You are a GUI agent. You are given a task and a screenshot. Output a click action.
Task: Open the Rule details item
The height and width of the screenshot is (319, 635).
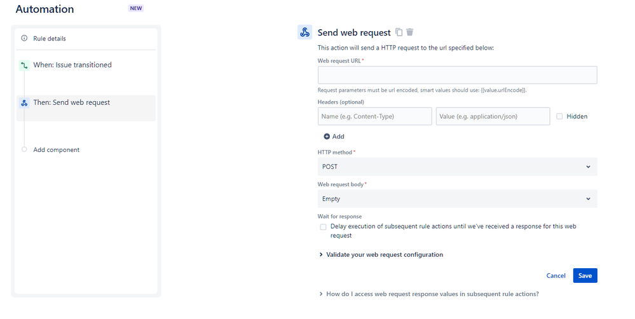click(x=50, y=39)
